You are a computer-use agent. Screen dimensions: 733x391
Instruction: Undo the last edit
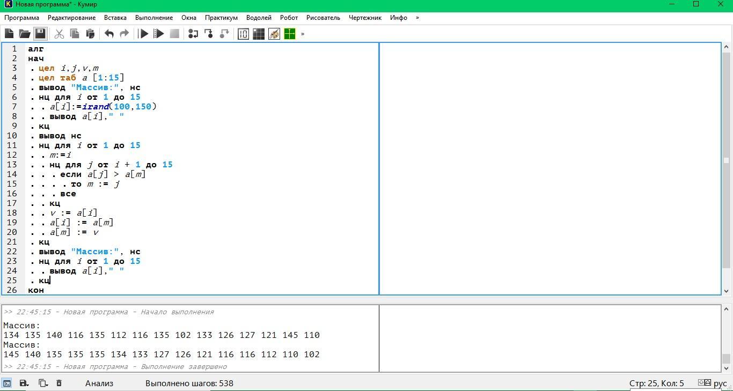click(109, 34)
